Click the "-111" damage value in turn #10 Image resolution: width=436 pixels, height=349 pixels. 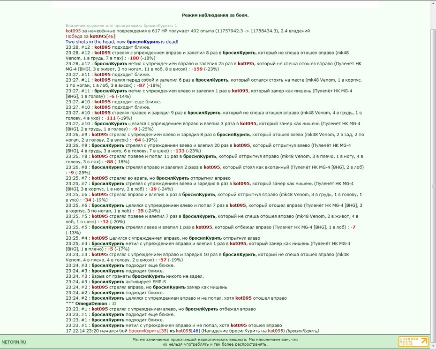(x=110, y=118)
